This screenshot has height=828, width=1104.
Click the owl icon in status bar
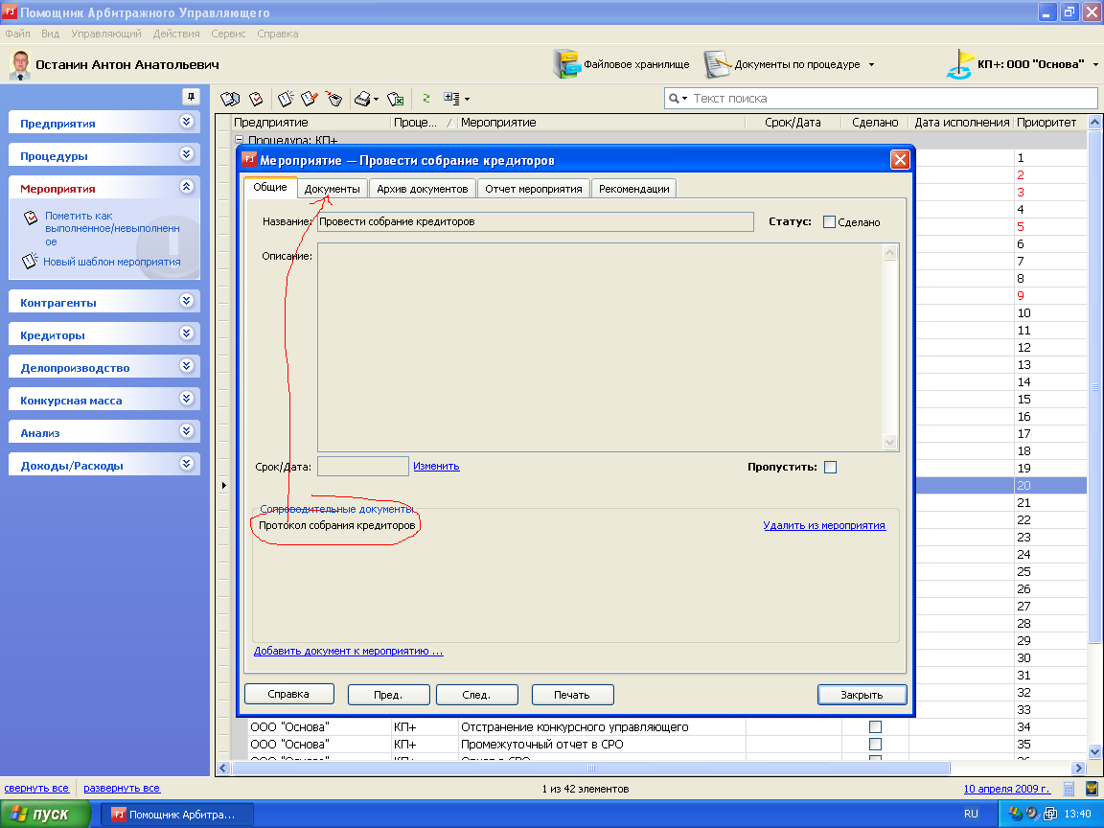(x=1092, y=789)
